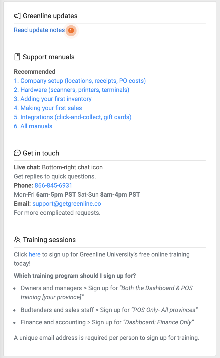
Task: Click the Support manuals heading text
Action: coord(48,57)
